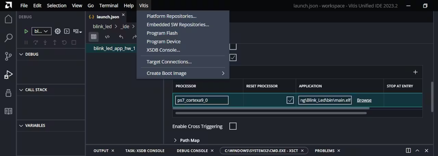Click the redo arrow in editor toolbar
The height and width of the screenshot is (156, 438).
point(134,37)
